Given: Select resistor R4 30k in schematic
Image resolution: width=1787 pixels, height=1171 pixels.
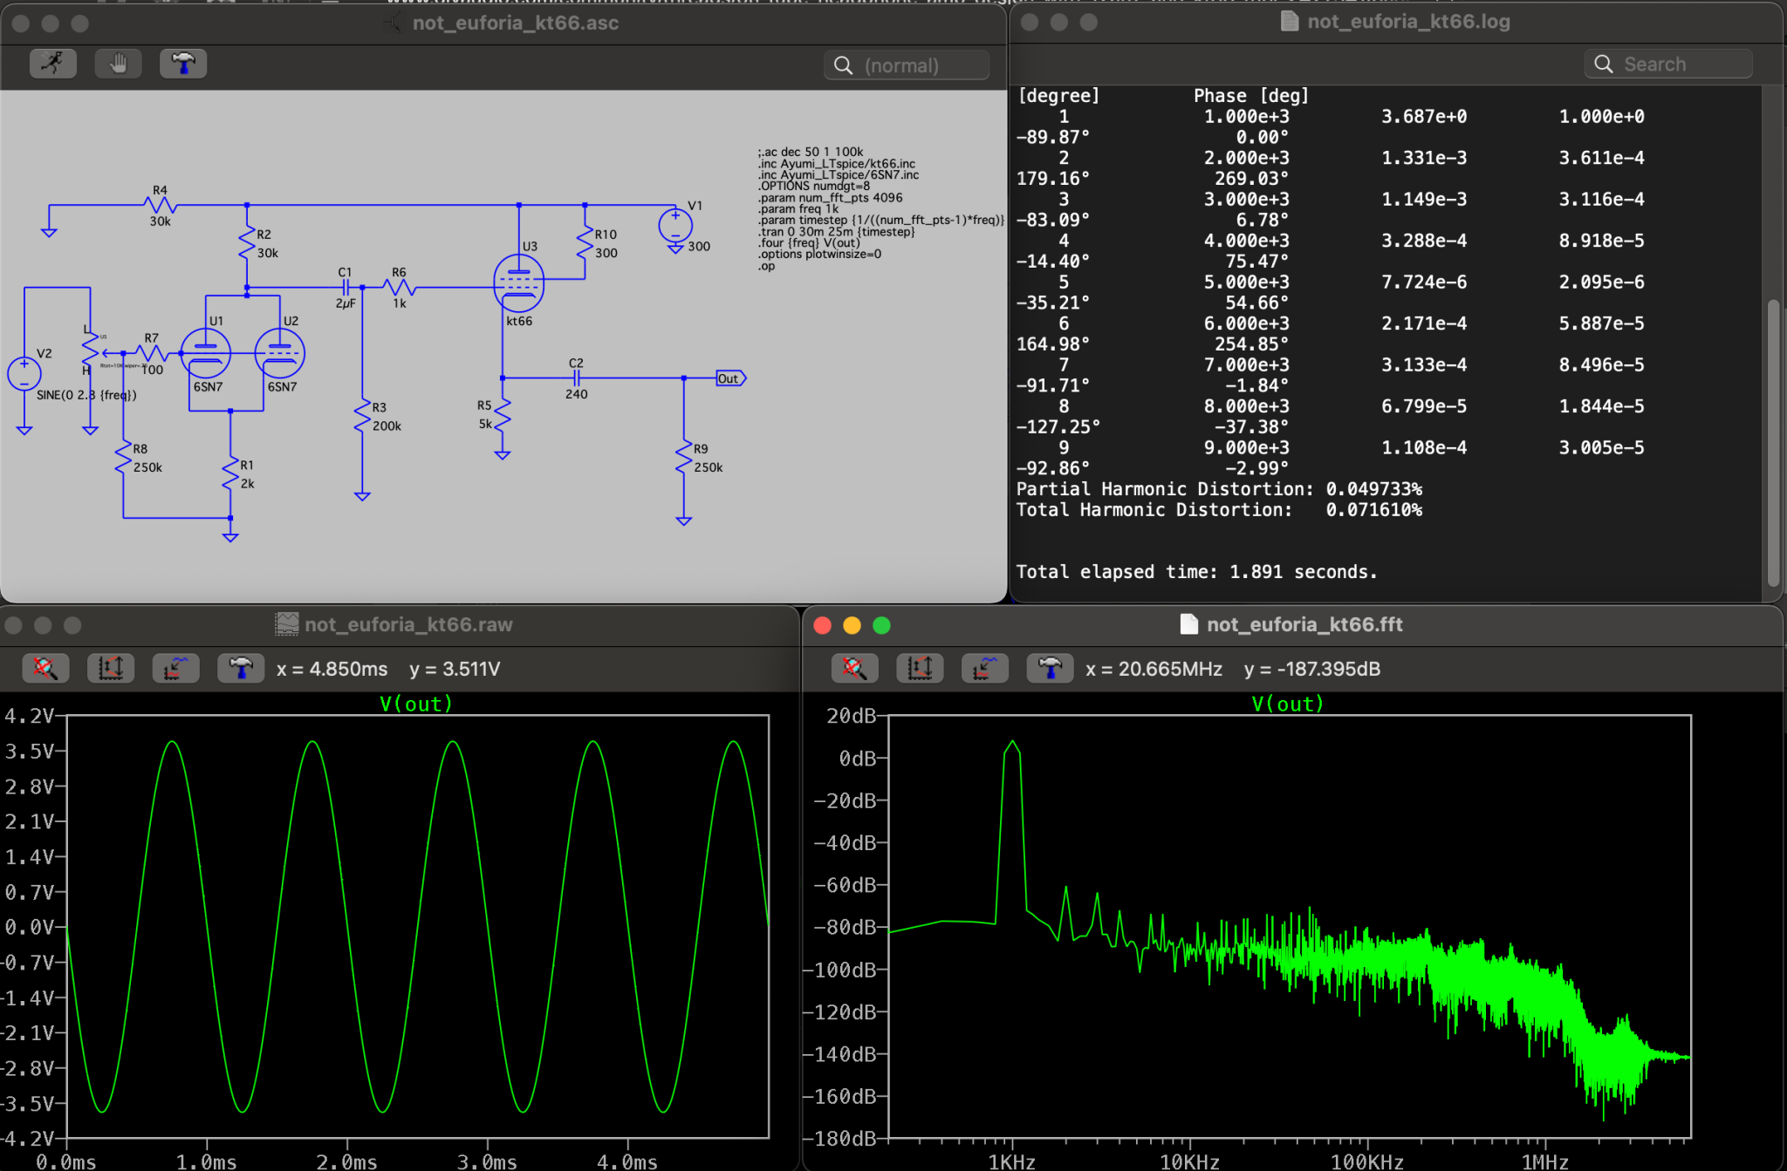Looking at the screenshot, I should click(x=161, y=206).
